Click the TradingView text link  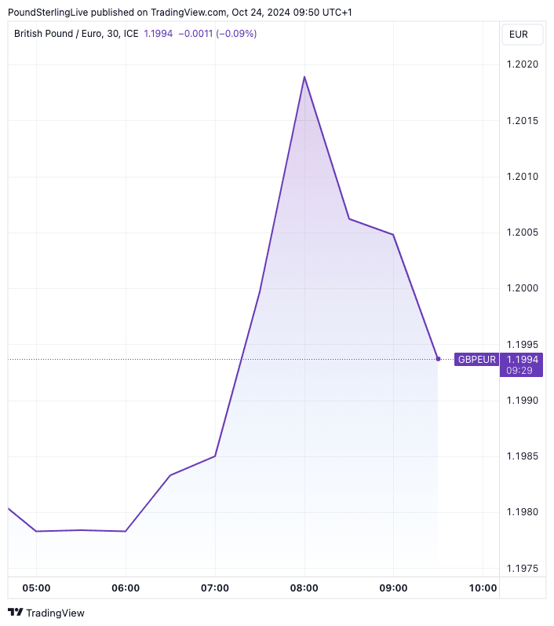click(56, 613)
